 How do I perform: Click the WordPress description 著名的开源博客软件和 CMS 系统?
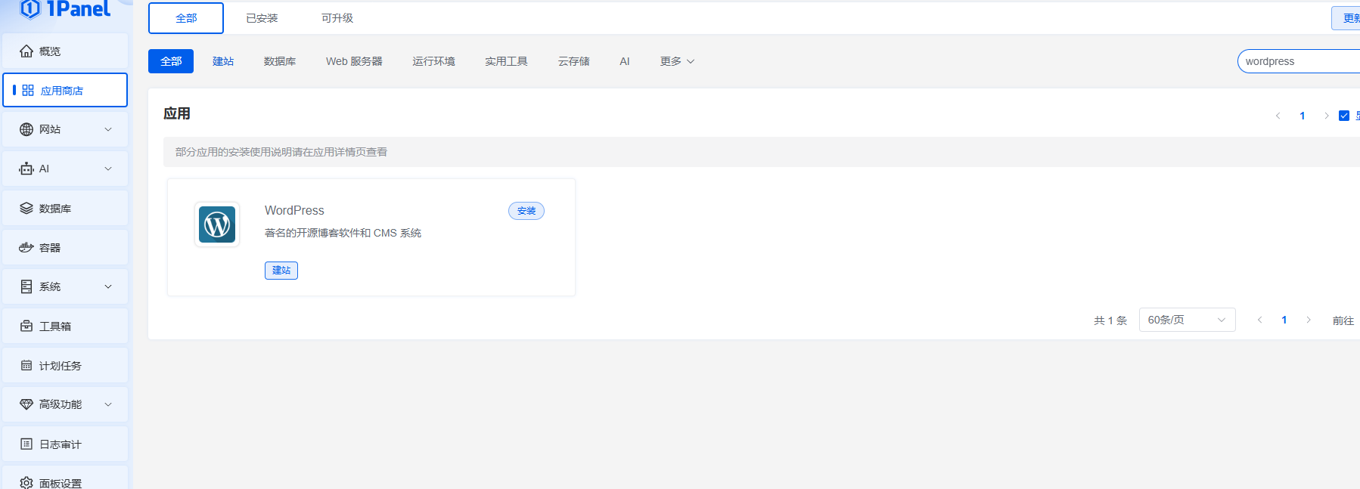pyautogui.click(x=343, y=233)
